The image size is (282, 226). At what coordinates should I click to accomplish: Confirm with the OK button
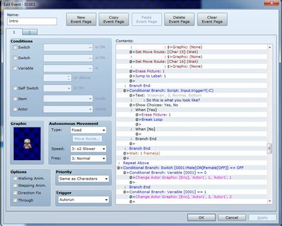202,218
